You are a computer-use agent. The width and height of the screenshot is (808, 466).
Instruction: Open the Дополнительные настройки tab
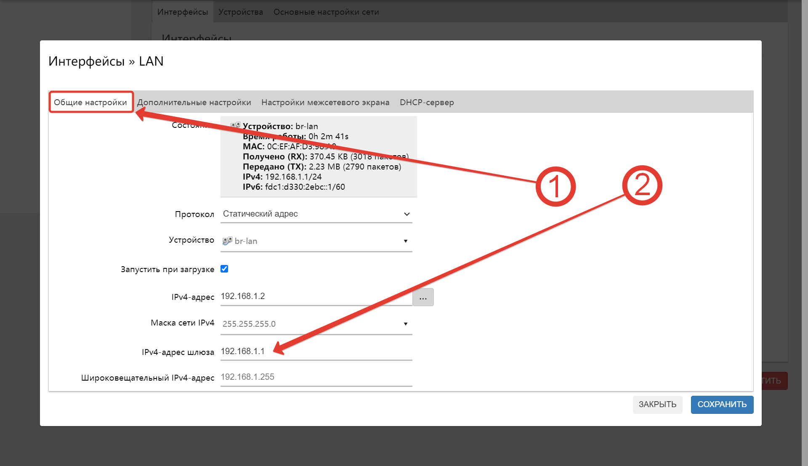click(194, 102)
